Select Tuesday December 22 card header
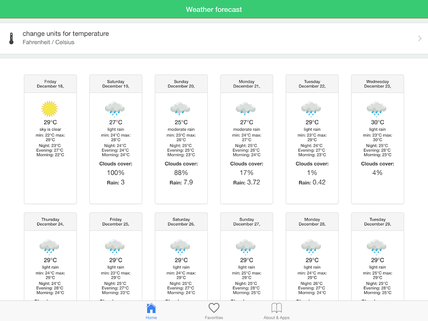This screenshot has width=428, height=321. (312, 84)
